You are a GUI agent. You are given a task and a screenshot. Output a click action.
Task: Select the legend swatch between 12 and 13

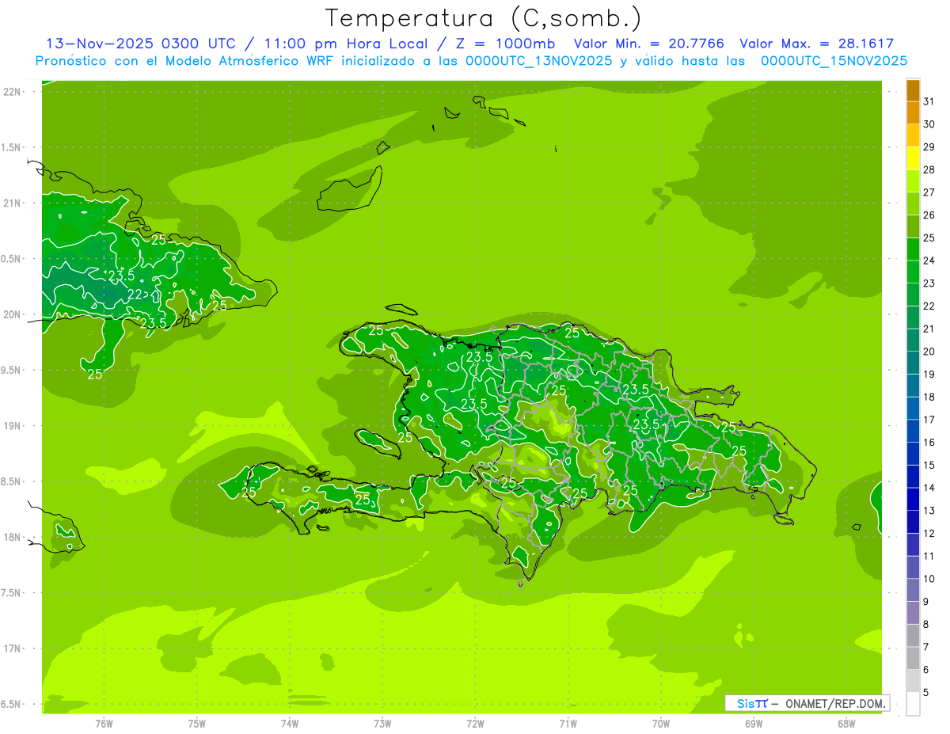tap(913, 522)
